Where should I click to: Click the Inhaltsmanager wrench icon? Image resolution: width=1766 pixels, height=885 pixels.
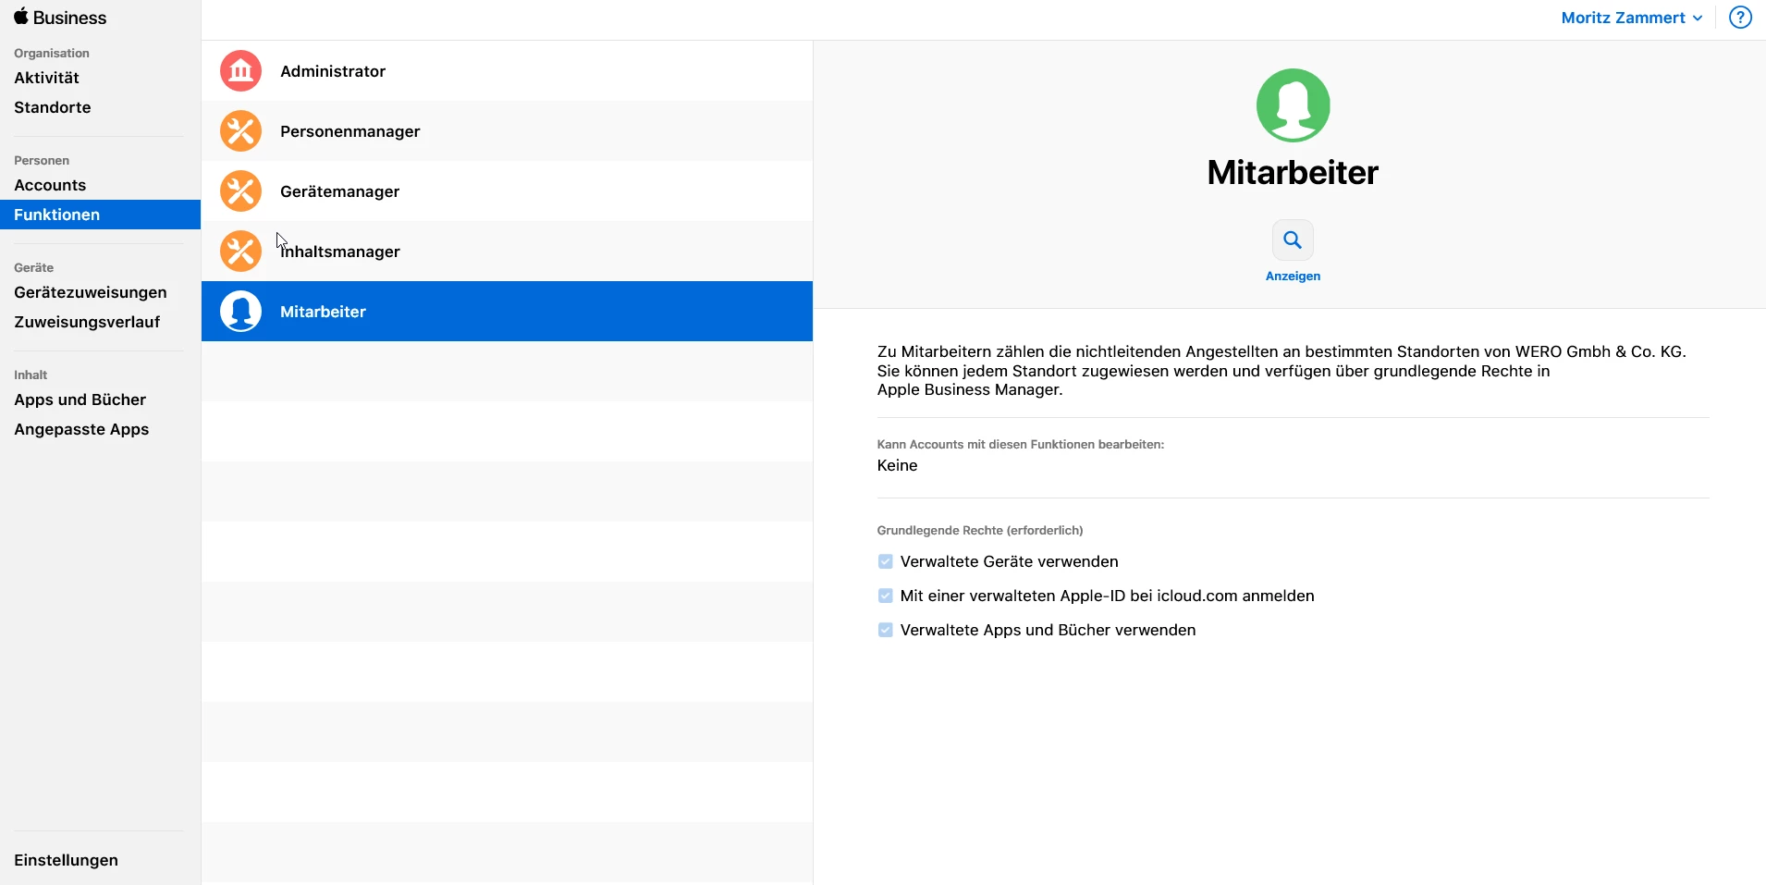(240, 252)
